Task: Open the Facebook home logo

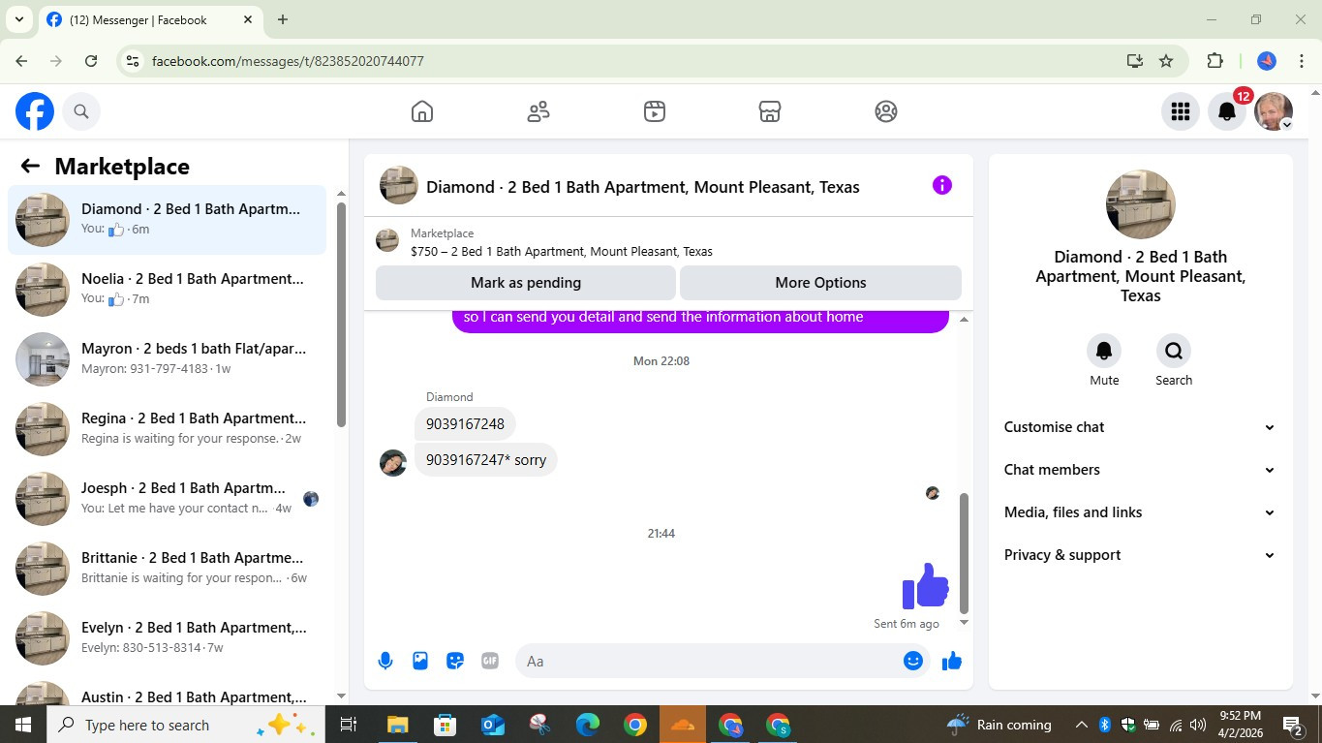Action: pyautogui.click(x=35, y=111)
